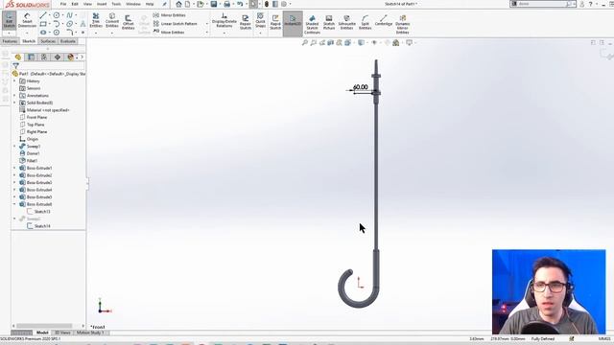The height and width of the screenshot is (345, 614).
Task: Click the tree filter funnel icon
Action: 15,66
